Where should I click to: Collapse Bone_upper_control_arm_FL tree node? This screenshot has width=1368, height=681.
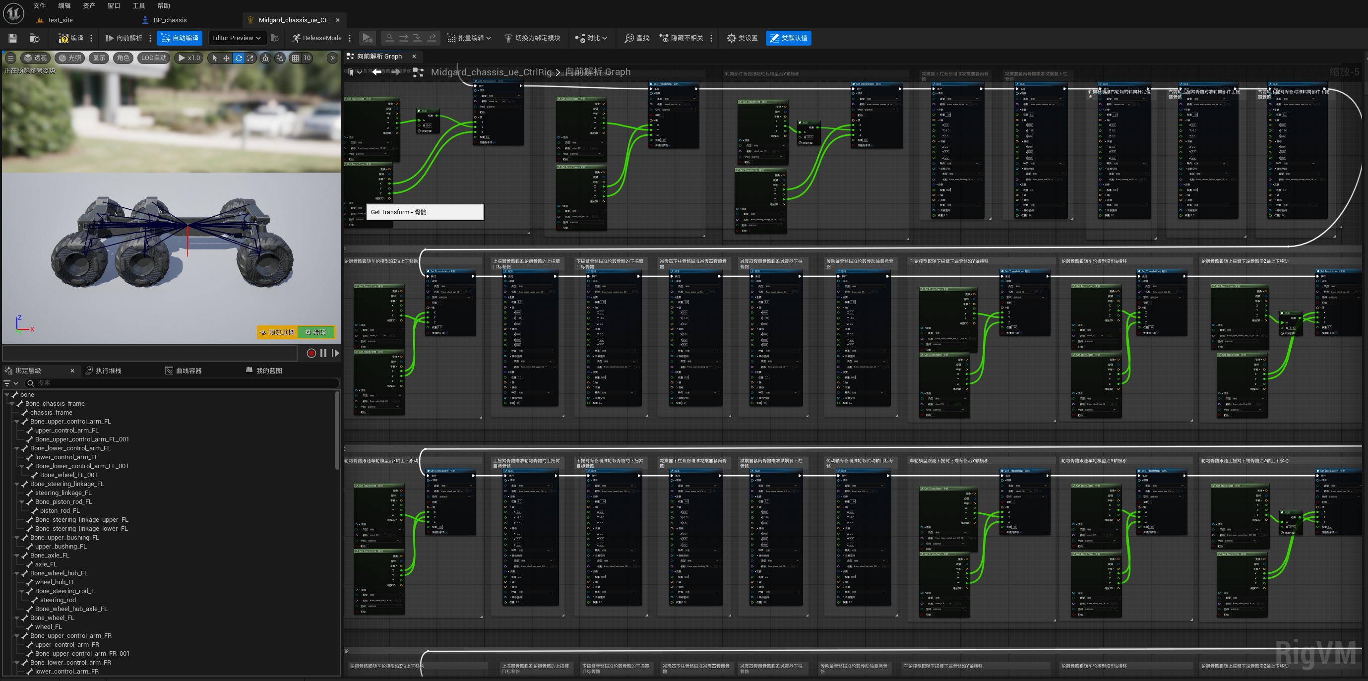point(17,422)
